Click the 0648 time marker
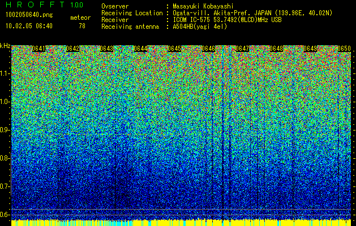This screenshot has width=356, height=226. [276, 49]
